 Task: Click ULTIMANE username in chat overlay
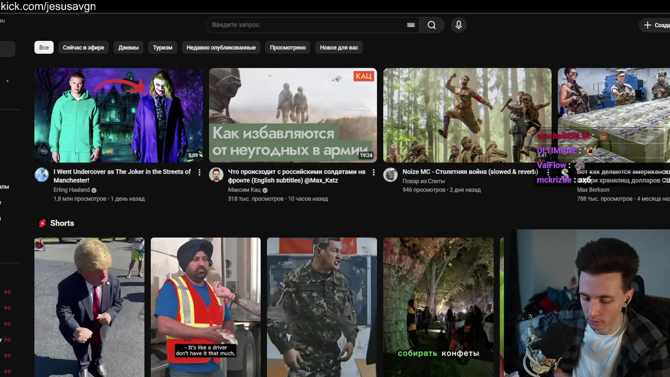556,151
